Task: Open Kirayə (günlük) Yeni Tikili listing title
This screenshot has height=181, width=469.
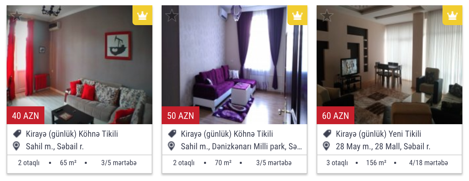Action: click(379, 134)
